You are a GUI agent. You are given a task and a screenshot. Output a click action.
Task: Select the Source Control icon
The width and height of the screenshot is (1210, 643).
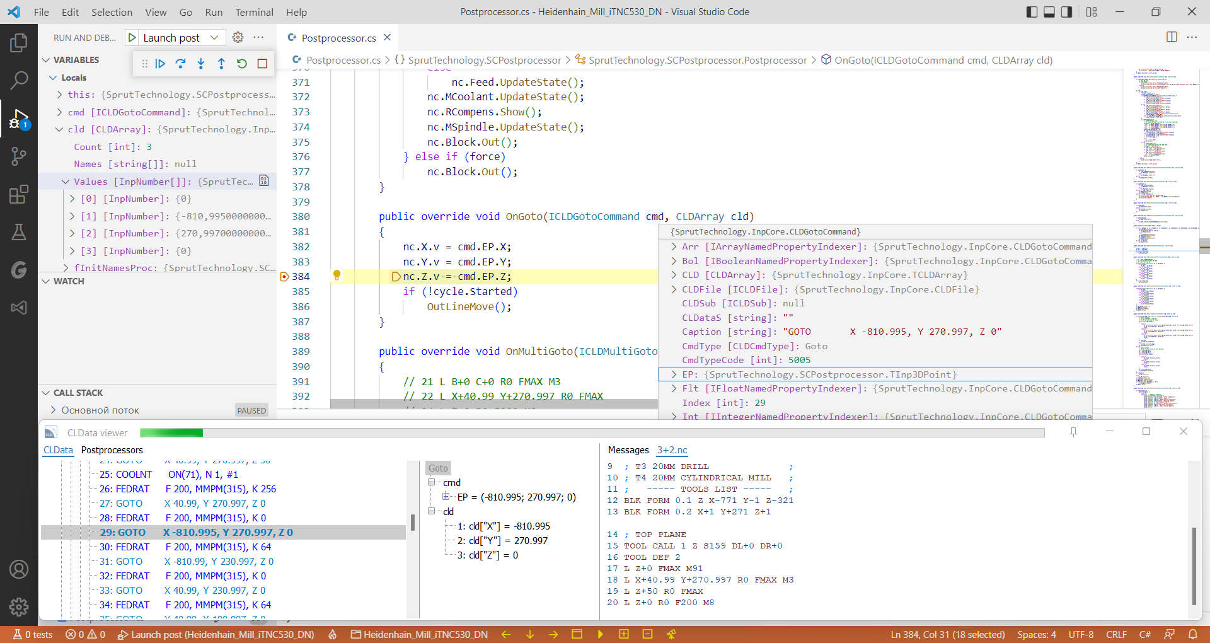[19, 156]
